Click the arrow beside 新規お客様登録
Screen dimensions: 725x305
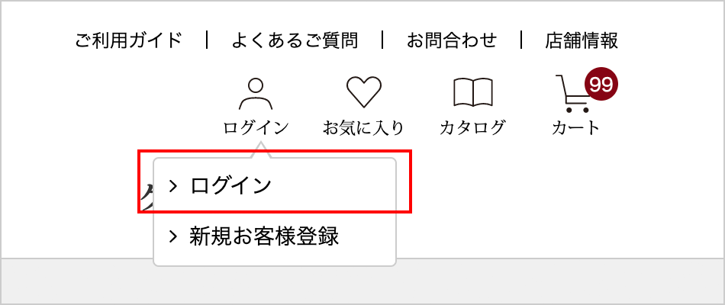pos(173,236)
